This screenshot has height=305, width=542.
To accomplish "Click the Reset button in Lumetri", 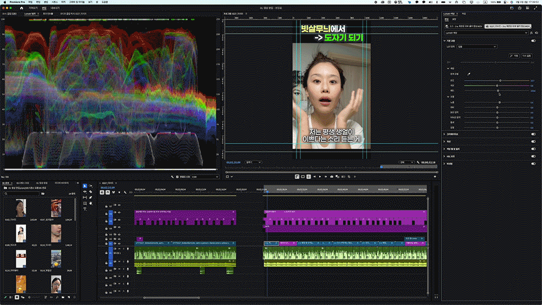I will [x=527, y=56].
